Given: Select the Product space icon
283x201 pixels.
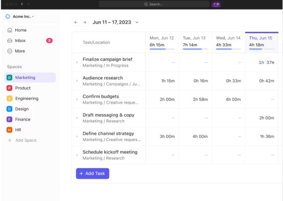Looking at the screenshot, I should (9, 88).
